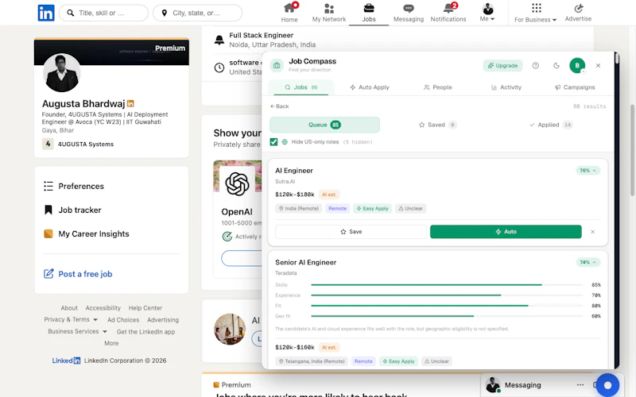Switch to Campaigns tab
This screenshot has width=636, height=397.
tap(575, 87)
